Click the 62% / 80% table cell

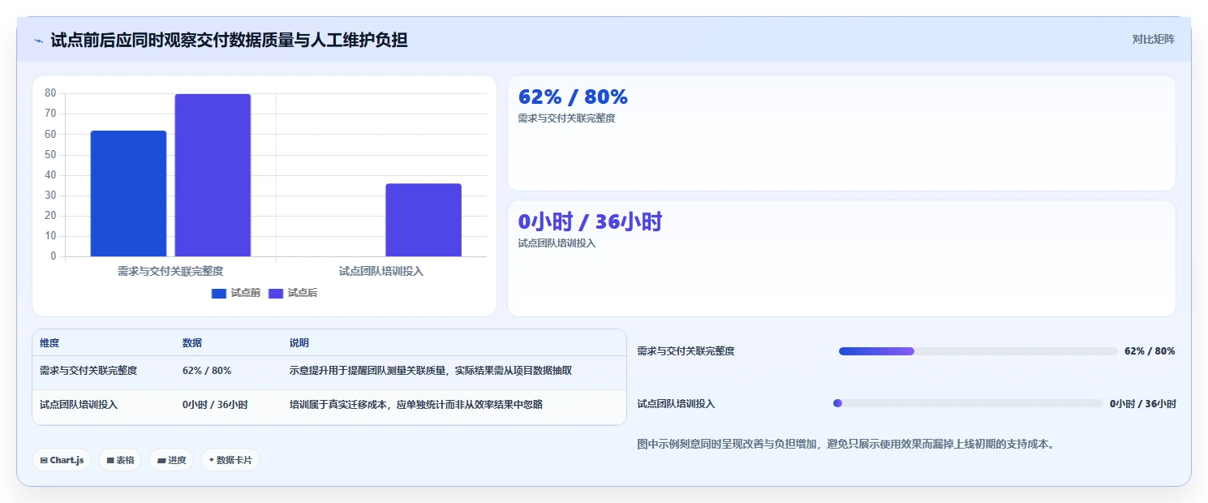[x=207, y=371]
